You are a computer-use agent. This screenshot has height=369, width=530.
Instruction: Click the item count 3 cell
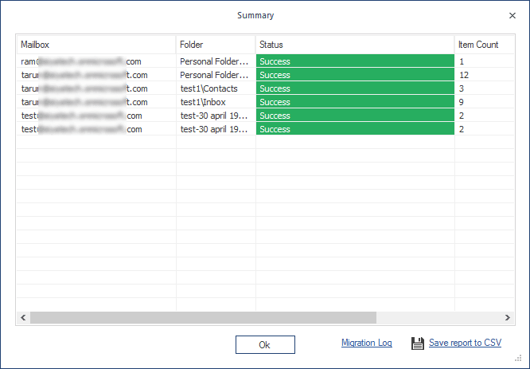pos(484,88)
